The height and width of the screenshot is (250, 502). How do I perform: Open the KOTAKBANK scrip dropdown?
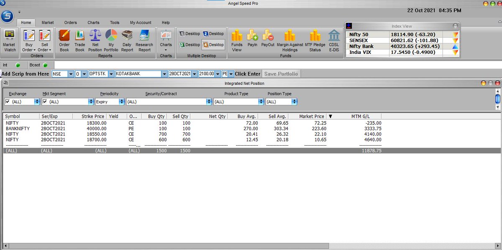click(164, 74)
